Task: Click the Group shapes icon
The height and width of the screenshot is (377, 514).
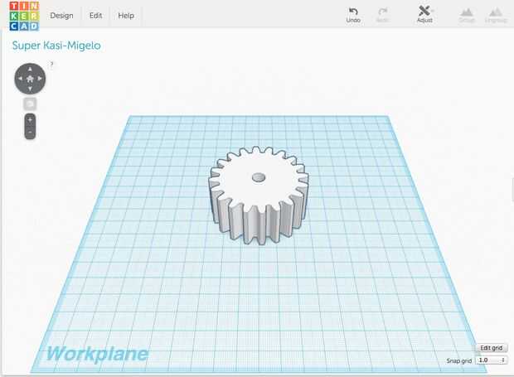Action: (x=467, y=15)
